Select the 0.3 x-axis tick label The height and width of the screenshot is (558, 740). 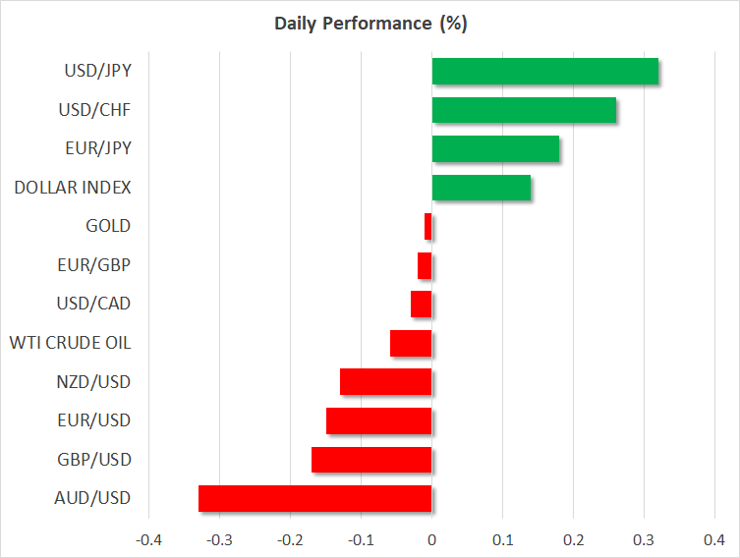point(644,539)
